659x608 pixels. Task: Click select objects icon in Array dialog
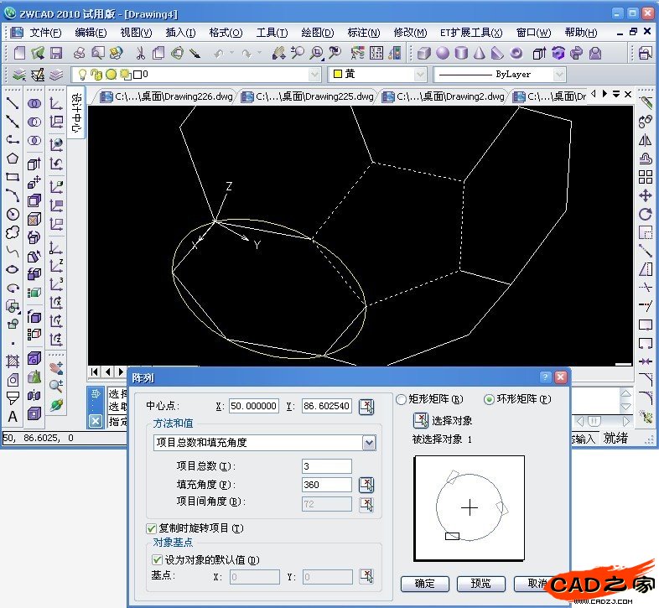pos(421,420)
